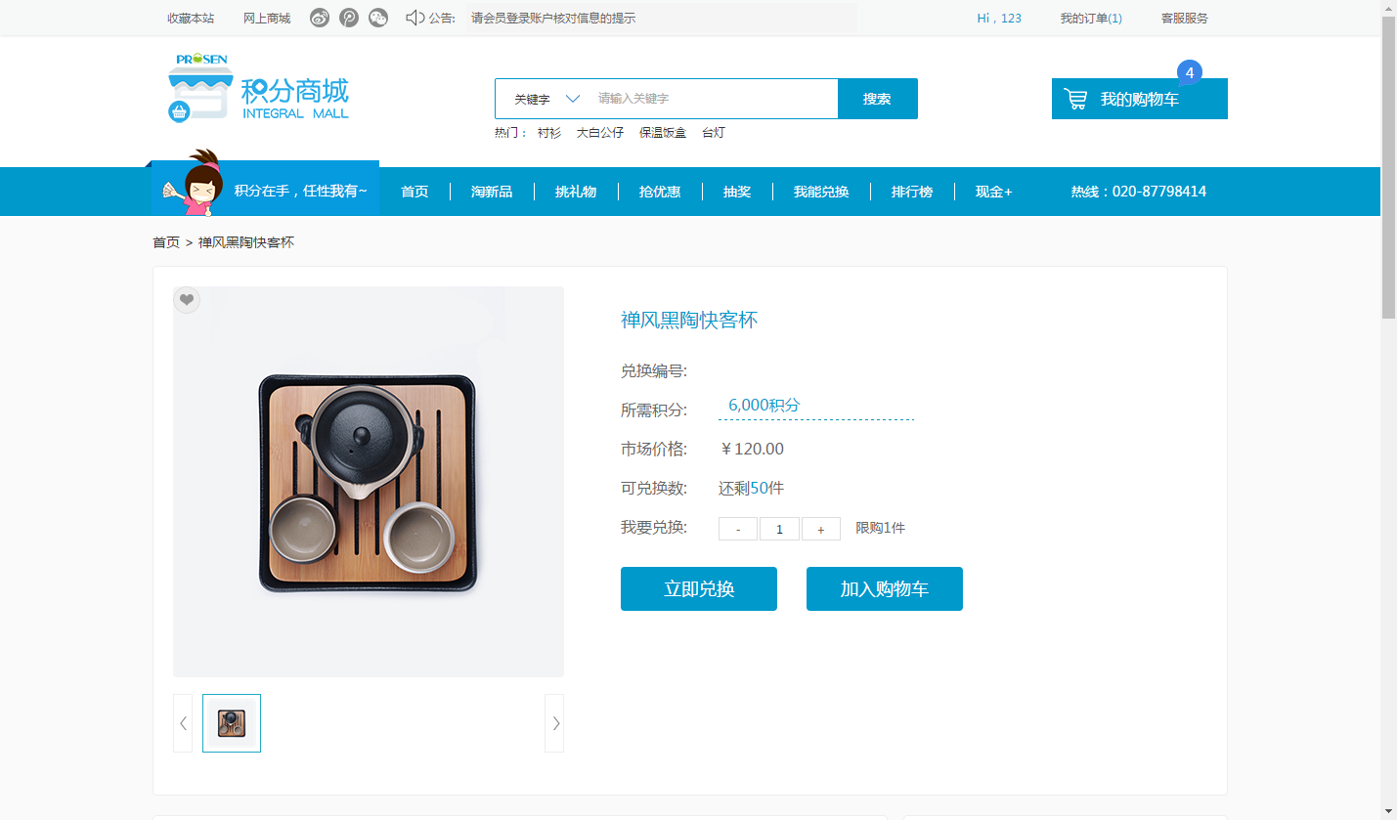This screenshot has height=820, width=1397.
Task: Toggle the heart favorite on product image
Action: point(187,300)
